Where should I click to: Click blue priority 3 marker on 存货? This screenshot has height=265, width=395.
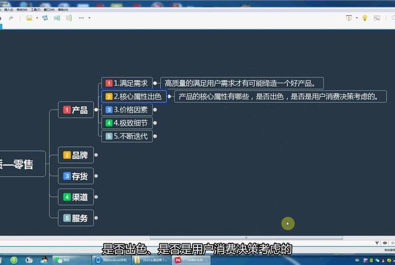67,176
